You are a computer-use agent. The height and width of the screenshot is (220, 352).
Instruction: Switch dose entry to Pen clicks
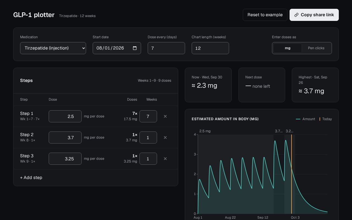coord(316,48)
